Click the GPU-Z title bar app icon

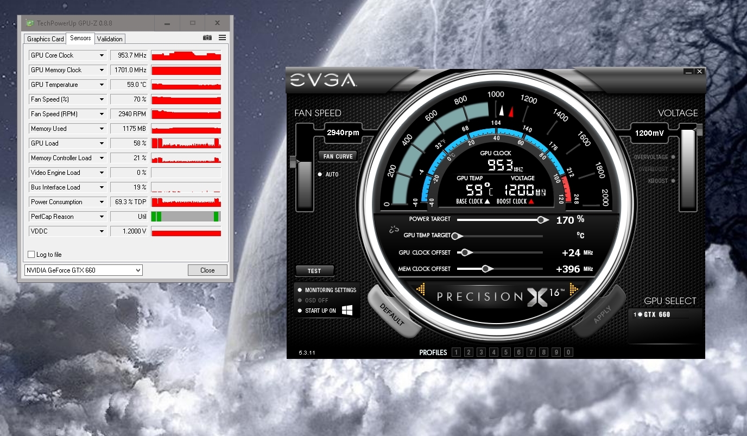click(x=30, y=23)
